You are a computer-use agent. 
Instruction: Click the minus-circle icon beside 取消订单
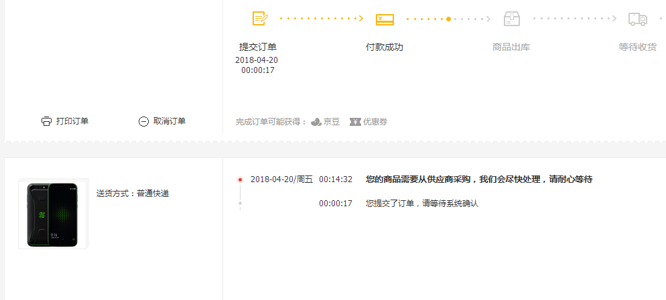click(143, 122)
